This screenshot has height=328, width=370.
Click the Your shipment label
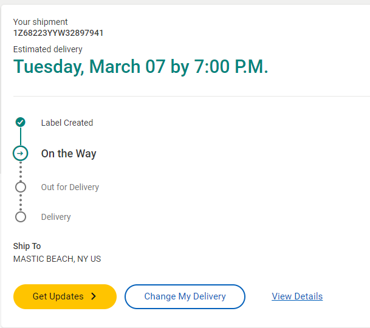pyautogui.click(x=41, y=22)
